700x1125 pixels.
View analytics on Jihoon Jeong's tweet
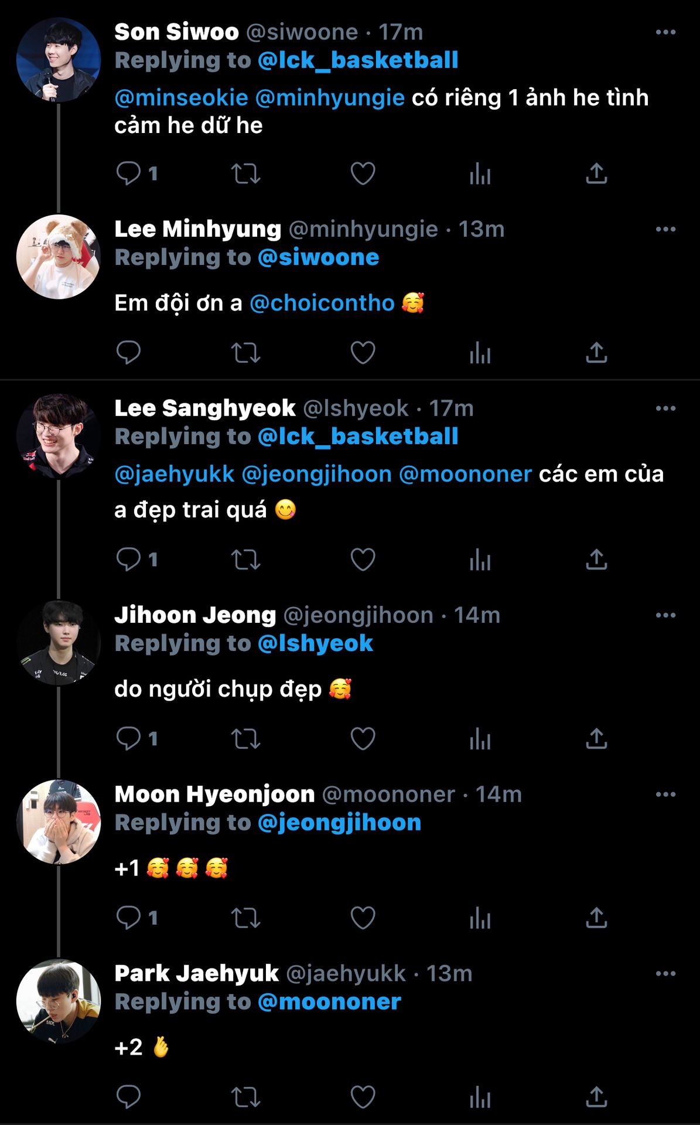(480, 739)
